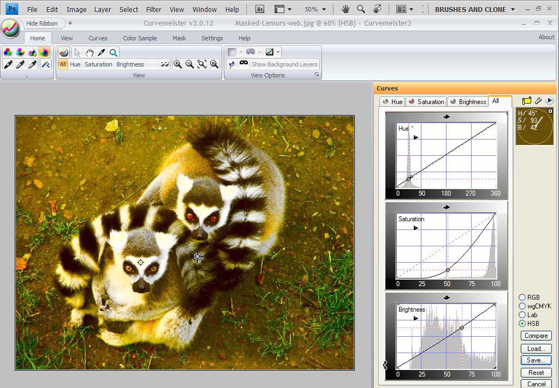Click the Curvemeister curve globe icon in View group
Viewport: 559px width, 388px height.
[64, 53]
